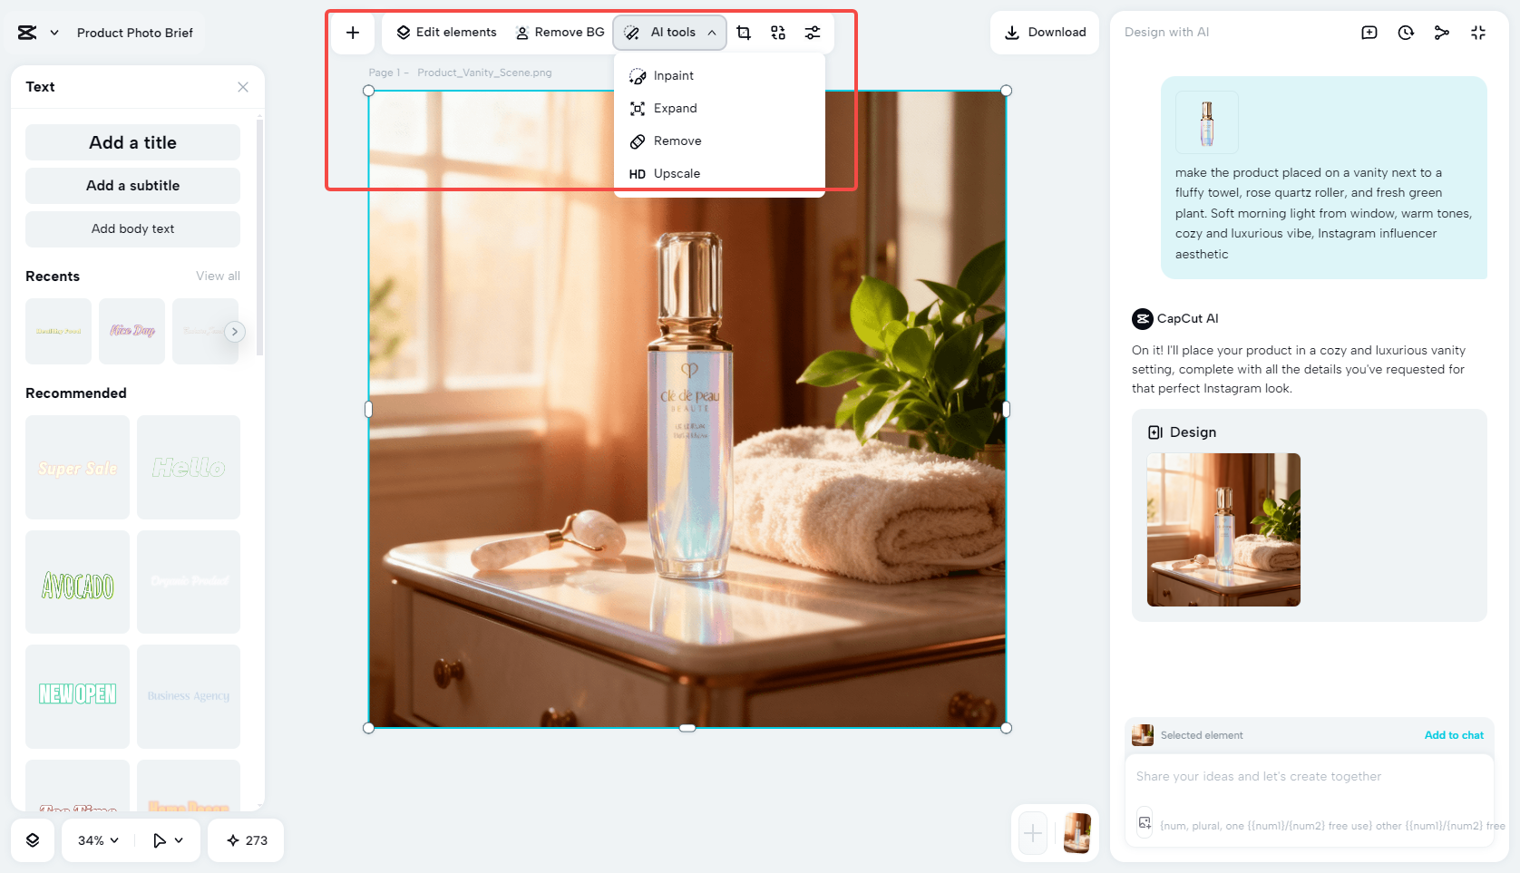Add a new element using the plus icon
Screen dimensions: 1520x873
pos(352,32)
